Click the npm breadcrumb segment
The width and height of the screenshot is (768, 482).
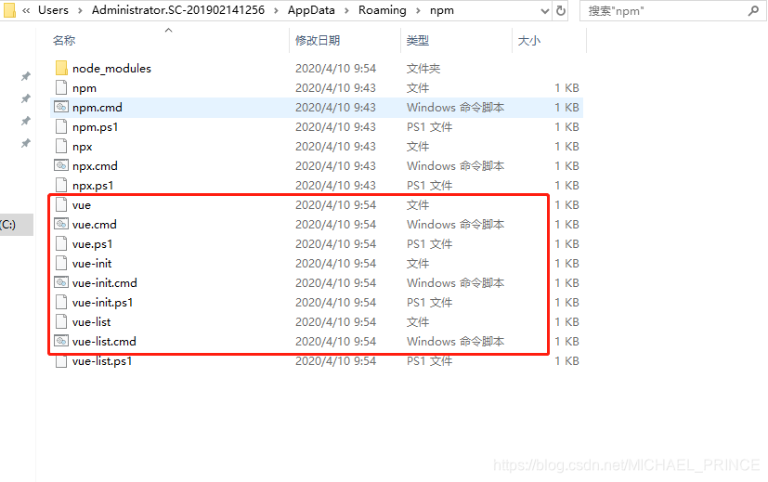tap(442, 10)
